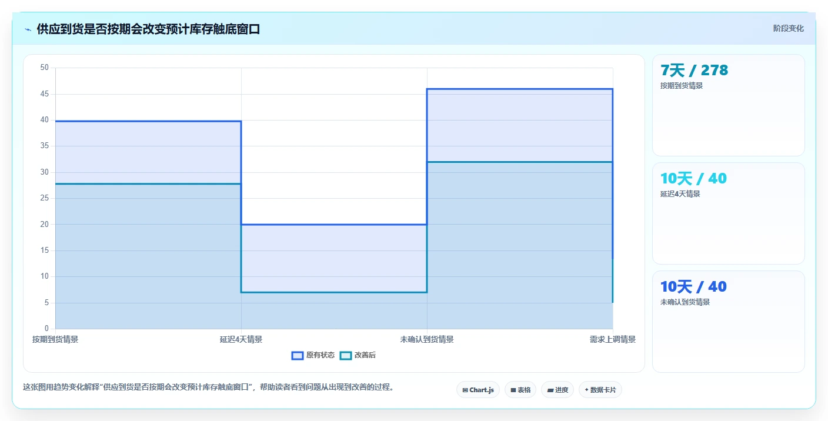The width and height of the screenshot is (828, 421).
Task: Click the 10天 / 40 value above 延迟4天情景
Action: [693, 179]
